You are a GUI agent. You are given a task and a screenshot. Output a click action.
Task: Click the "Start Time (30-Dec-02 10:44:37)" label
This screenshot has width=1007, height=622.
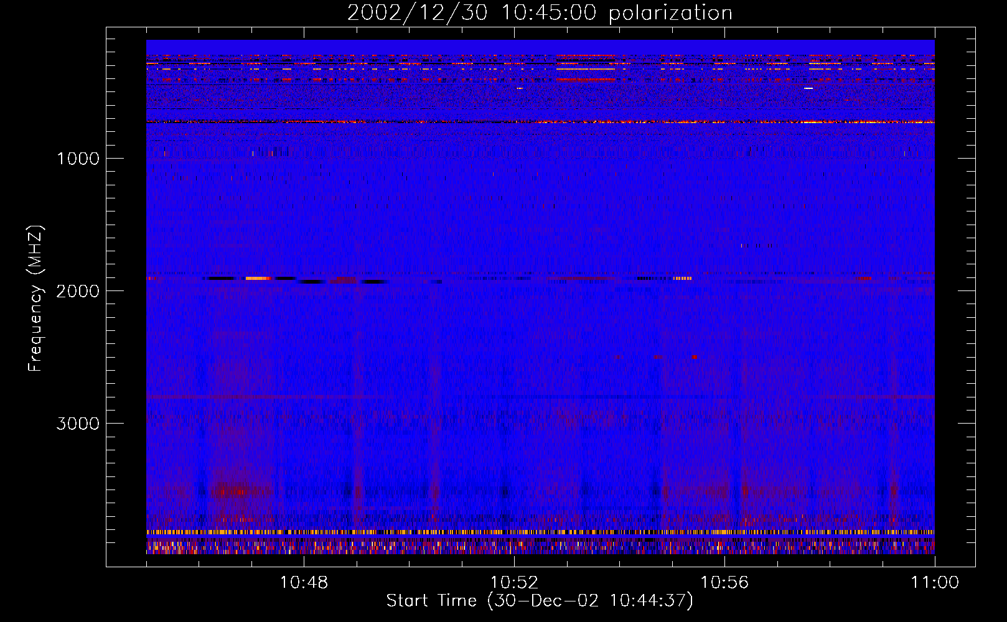pyautogui.click(x=540, y=601)
